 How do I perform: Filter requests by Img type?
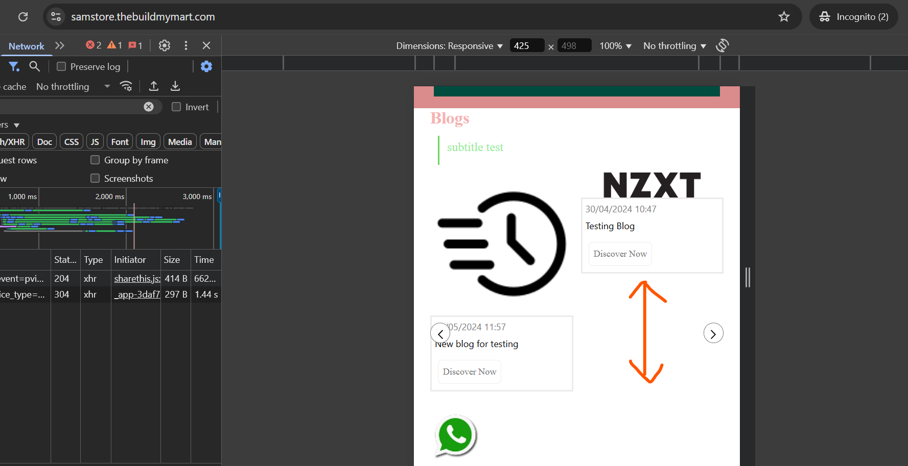click(x=148, y=142)
